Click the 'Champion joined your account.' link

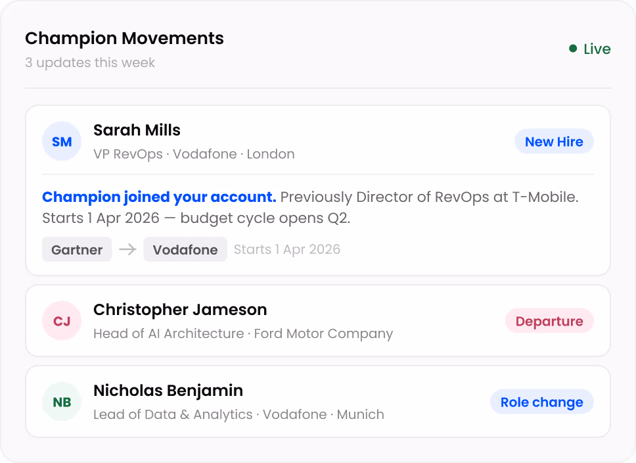pyautogui.click(x=159, y=197)
